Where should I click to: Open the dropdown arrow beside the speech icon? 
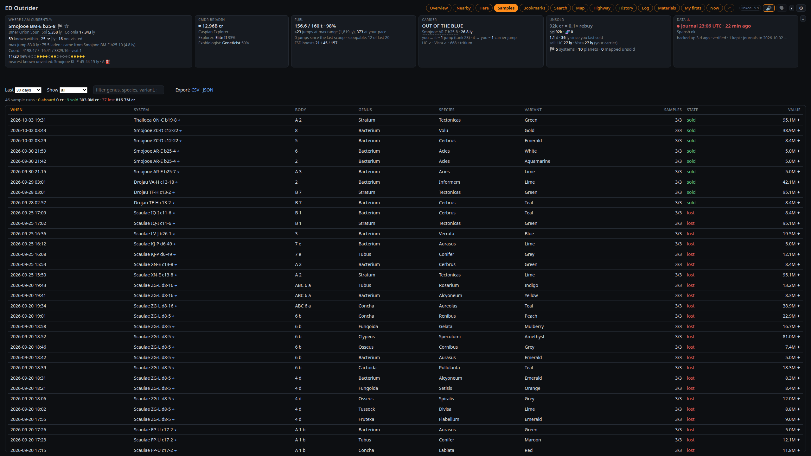791,8
